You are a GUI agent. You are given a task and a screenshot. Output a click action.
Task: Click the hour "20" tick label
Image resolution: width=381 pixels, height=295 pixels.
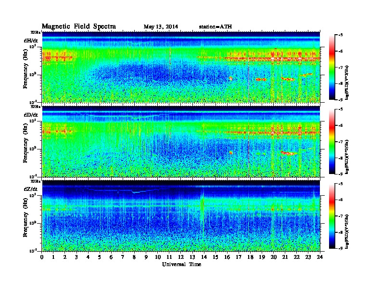pyautogui.click(x=274, y=257)
